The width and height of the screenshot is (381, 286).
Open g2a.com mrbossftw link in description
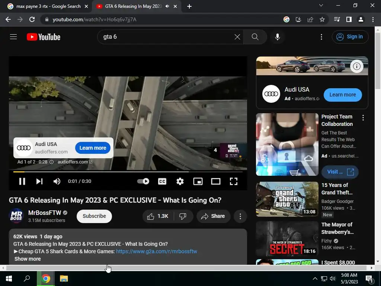pos(157,251)
